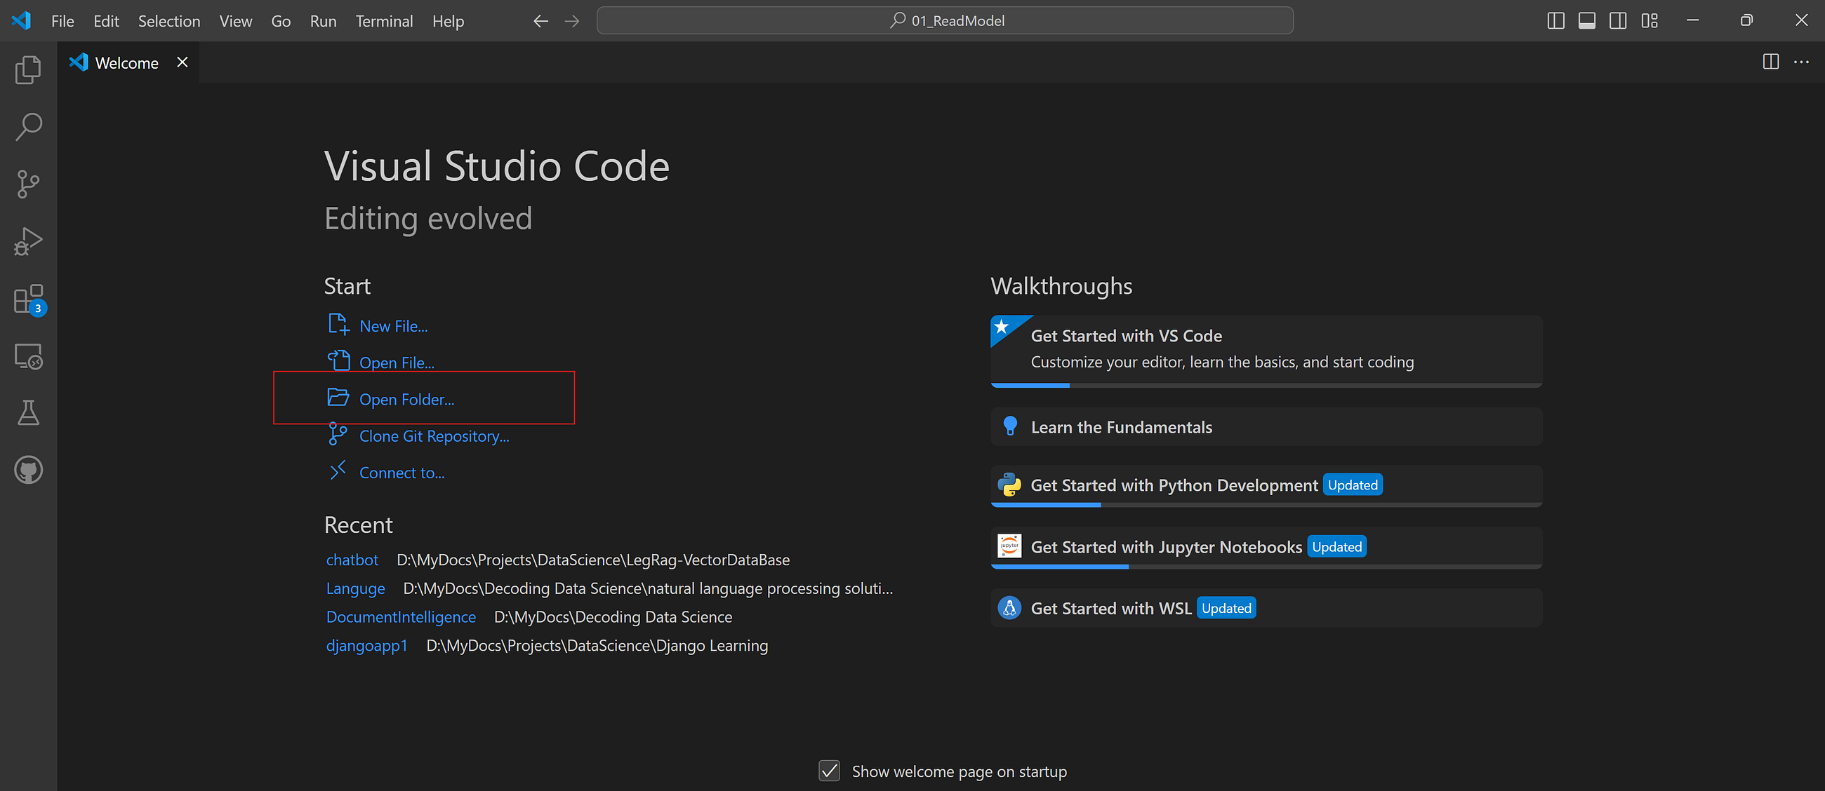The height and width of the screenshot is (791, 1825).
Task: Open More Actions ellipsis menu
Action: pos(1801,62)
